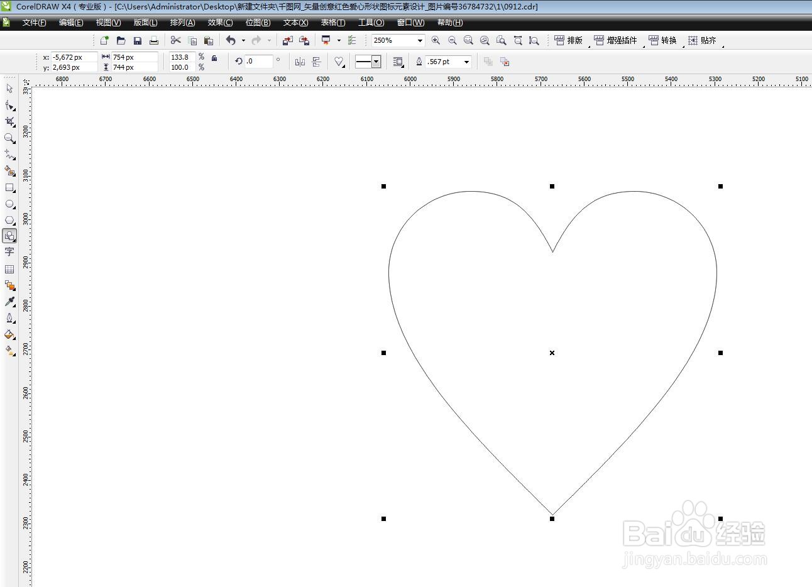812x587 pixels.
Task: Open the perfect shapes heart picker
Action: click(339, 62)
